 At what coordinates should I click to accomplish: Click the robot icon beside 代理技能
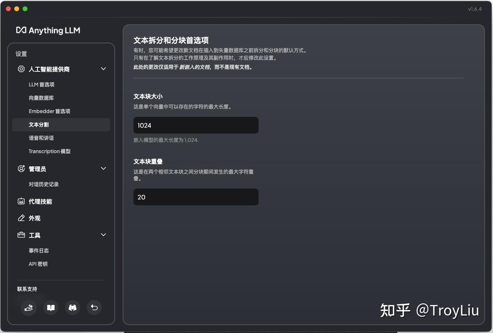tap(21, 201)
